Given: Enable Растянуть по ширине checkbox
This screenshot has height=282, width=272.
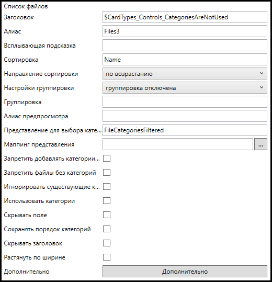Looking at the screenshot, I should (x=107, y=257).
